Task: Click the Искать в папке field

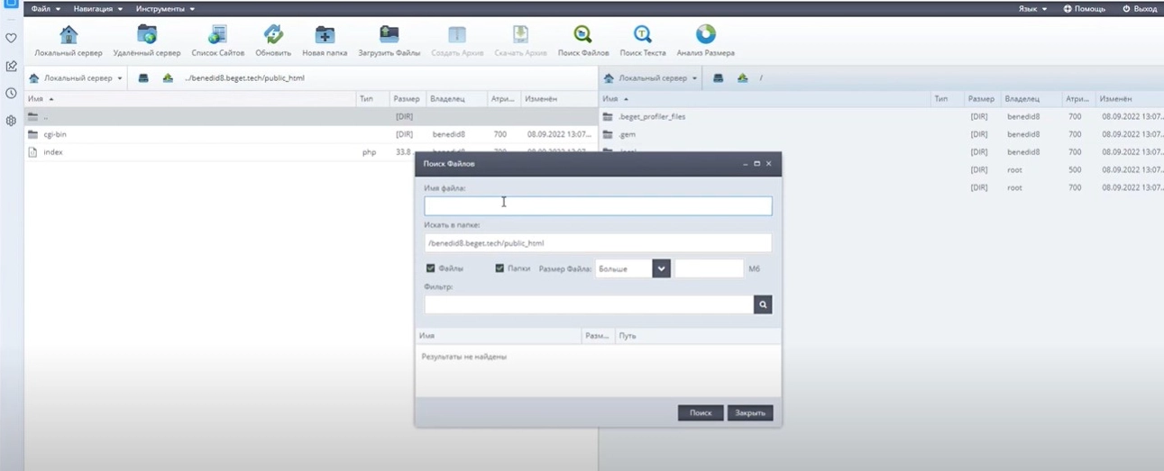Action: pos(598,243)
